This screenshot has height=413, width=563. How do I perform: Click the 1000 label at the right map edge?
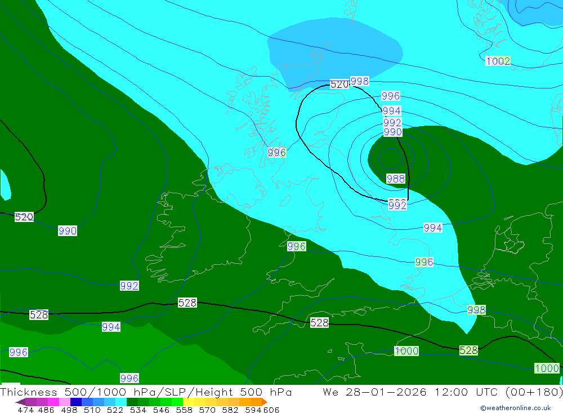[x=547, y=368]
